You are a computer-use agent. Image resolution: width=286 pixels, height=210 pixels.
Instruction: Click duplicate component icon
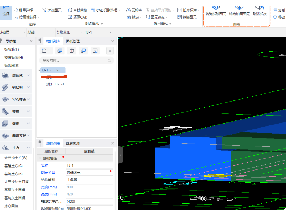point(60,51)
